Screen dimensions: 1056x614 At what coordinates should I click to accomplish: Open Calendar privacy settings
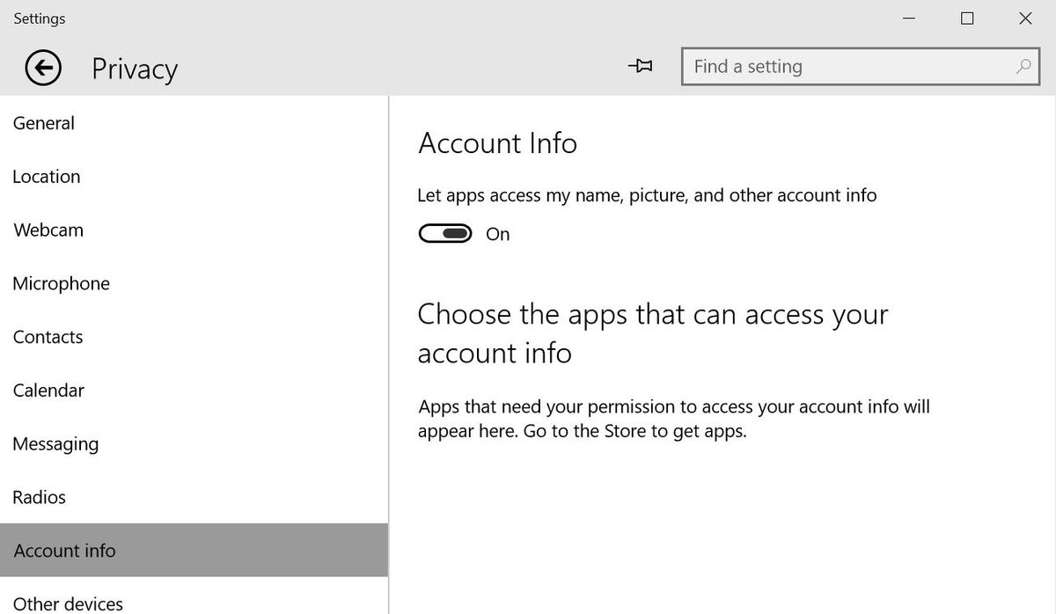click(x=48, y=390)
